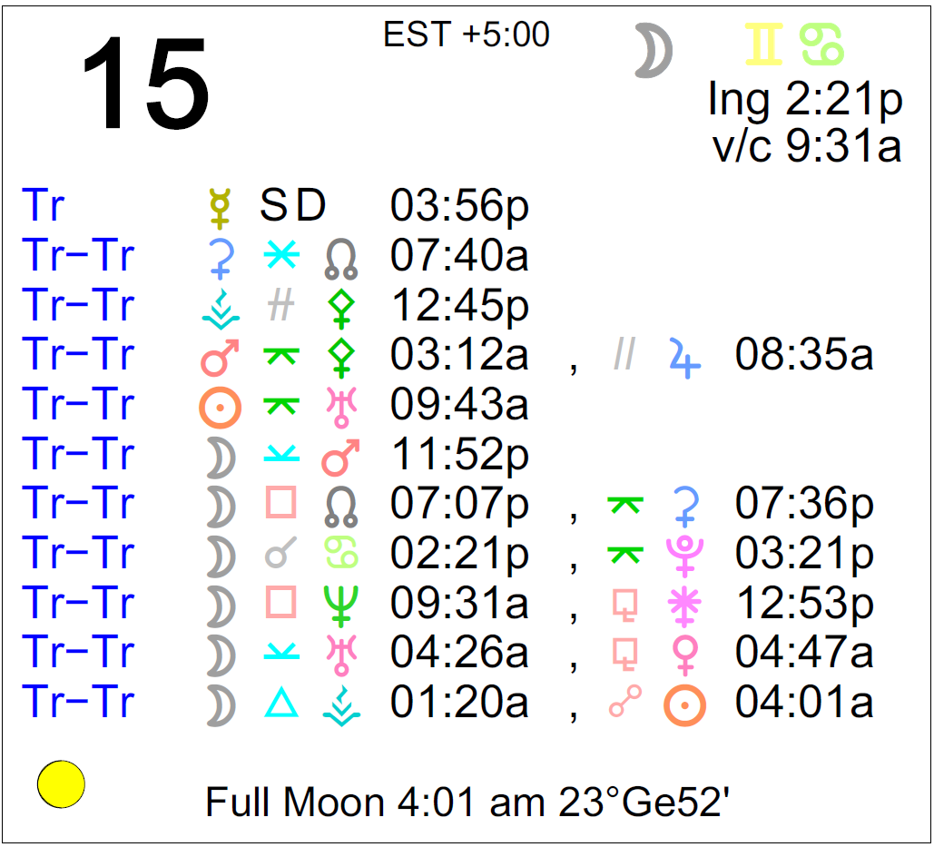Select the gray contra-parallel hash symbol
The height and width of the screenshot is (847, 934).
[280, 307]
